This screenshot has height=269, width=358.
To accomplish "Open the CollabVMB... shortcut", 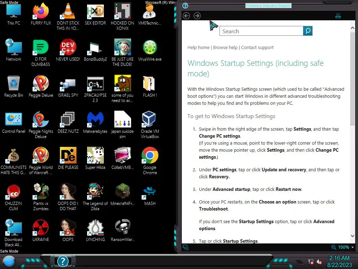I will pyautogui.click(x=122, y=158).
